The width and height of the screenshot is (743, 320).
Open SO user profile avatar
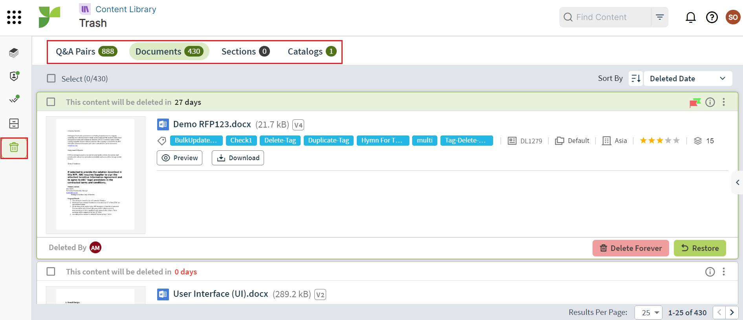pyautogui.click(x=733, y=17)
